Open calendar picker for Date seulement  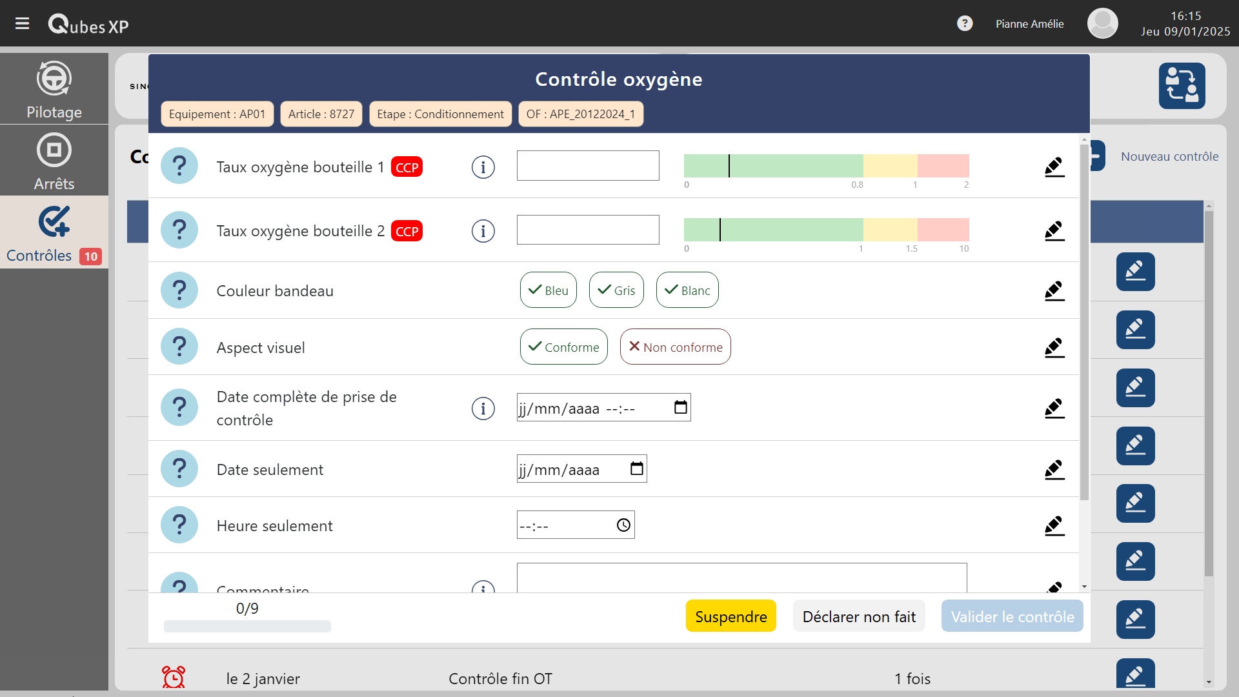click(636, 469)
